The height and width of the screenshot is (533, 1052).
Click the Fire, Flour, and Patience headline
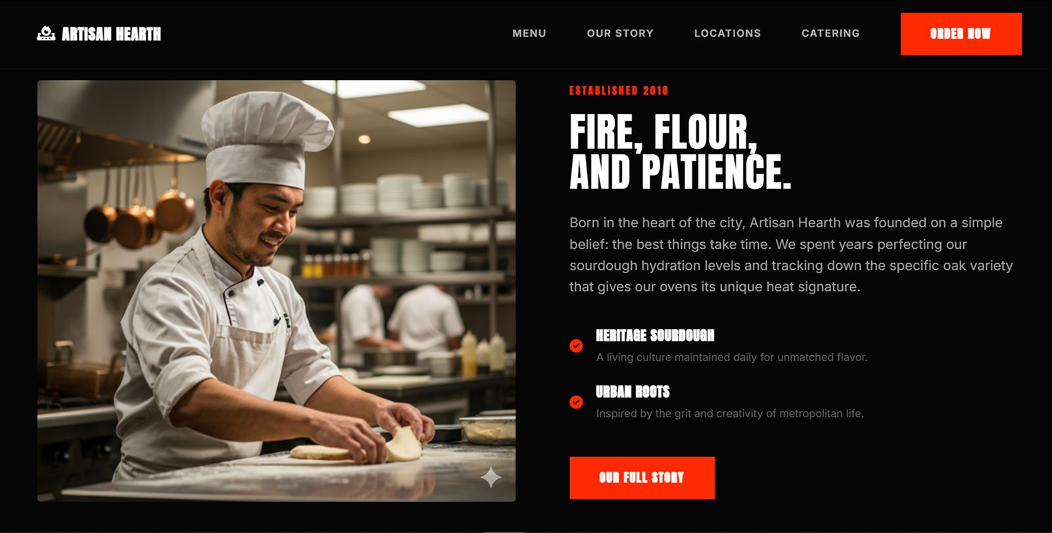point(680,152)
